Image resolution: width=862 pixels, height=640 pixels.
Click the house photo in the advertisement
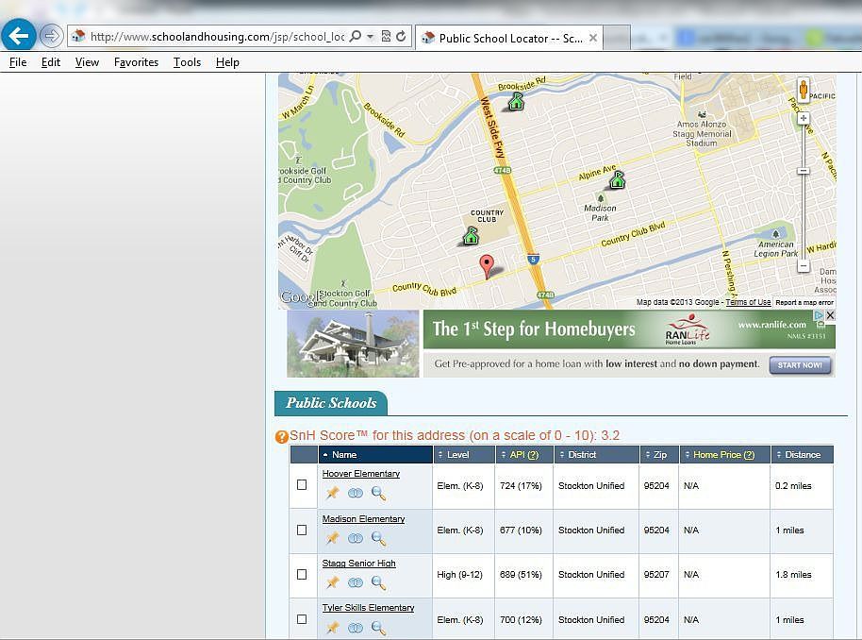click(353, 344)
